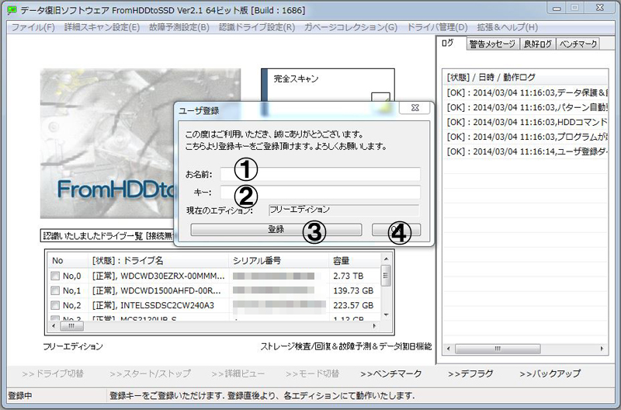Select log entry containing ユーザ登録ダ

526,151
